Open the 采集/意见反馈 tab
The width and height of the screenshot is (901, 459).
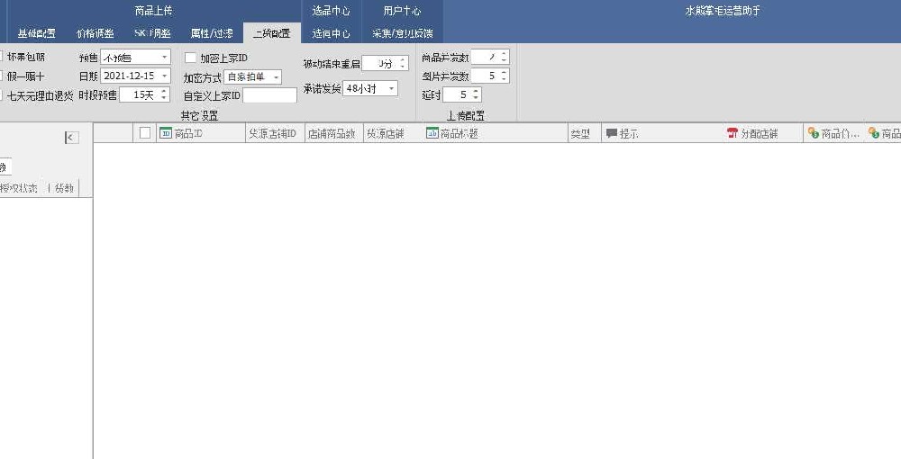(402, 33)
